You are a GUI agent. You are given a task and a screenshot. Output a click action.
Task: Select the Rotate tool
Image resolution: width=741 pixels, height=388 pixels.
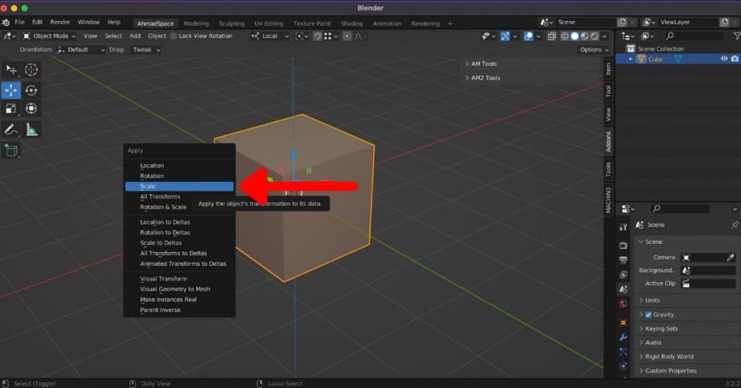(x=31, y=90)
